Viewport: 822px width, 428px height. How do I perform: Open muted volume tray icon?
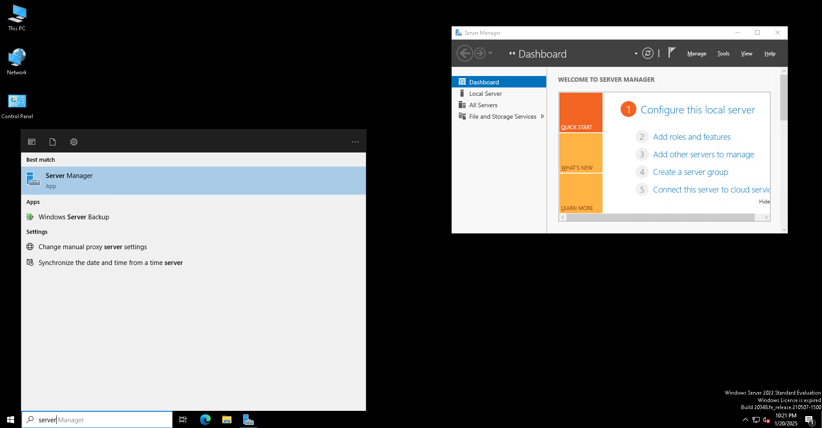tap(766, 420)
